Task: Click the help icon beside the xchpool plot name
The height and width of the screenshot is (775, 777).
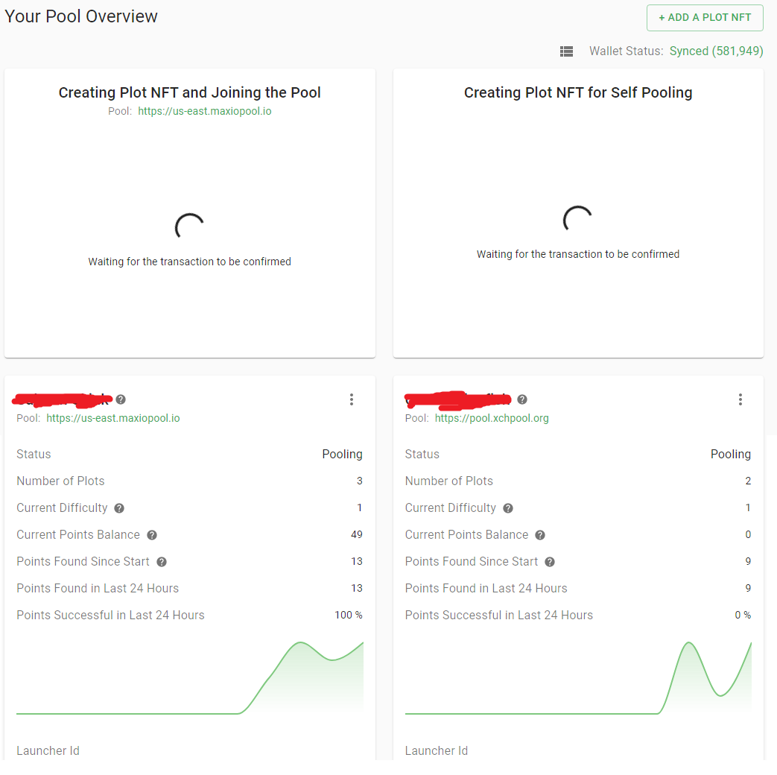Action: point(521,399)
